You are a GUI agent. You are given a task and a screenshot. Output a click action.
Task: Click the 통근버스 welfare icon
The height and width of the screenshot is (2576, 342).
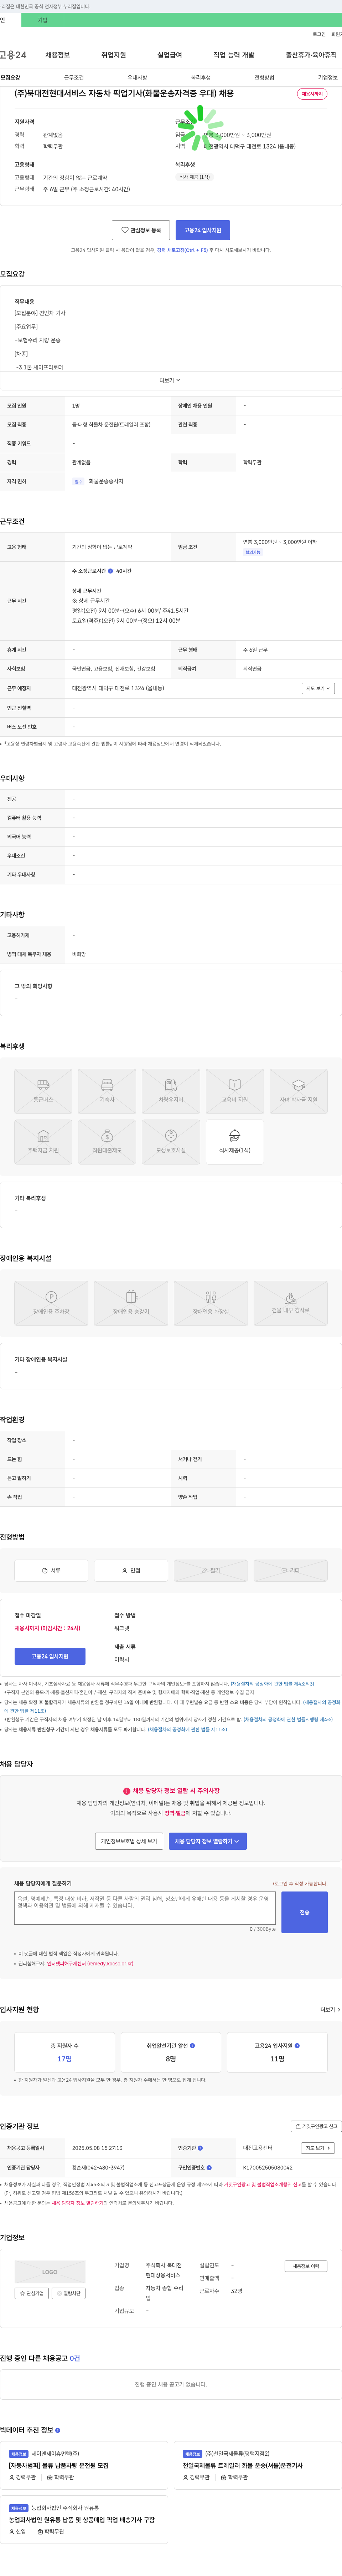pyautogui.click(x=43, y=1091)
